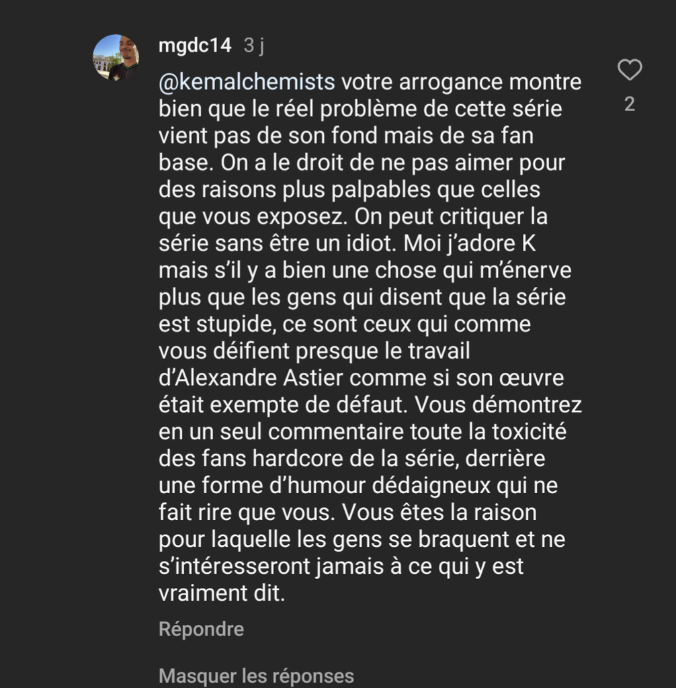Viewport: 676px width, 688px height.
Task: Like the comment with the heart icon
Action: pyautogui.click(x=630, y=70)
